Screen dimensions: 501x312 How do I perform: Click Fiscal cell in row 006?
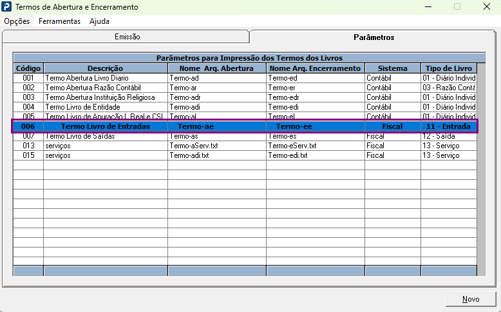tap(393, 126)
